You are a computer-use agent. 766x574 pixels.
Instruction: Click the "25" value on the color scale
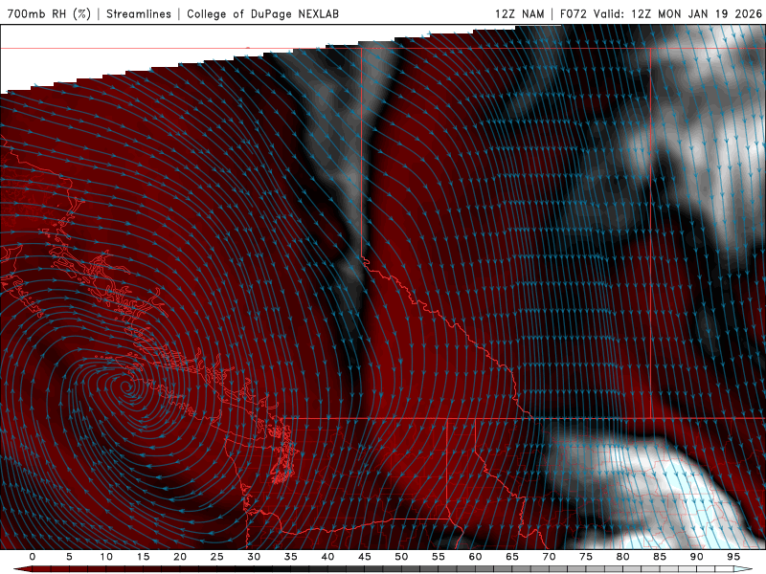point(217,557)
